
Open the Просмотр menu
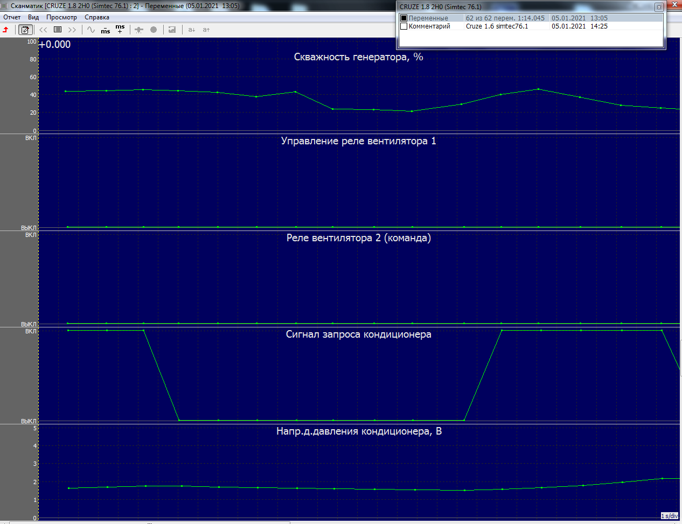pyautogui.click(x=61, y=17)
